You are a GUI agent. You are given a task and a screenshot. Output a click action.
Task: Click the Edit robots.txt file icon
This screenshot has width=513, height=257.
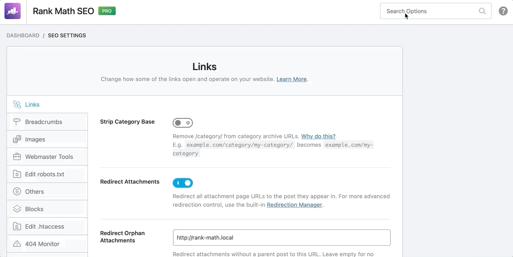click(17, 174)
